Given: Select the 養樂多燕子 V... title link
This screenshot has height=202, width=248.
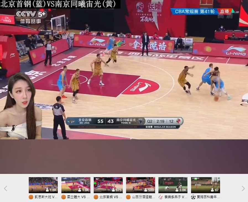Looking at the screenshot, I should click(176, 197).
